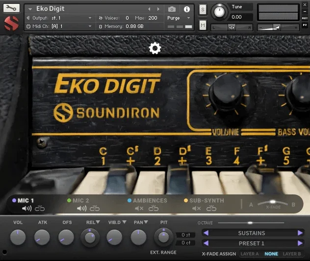Click the Tune 0.00 value
310x261 pixels.
tap(236, 17)
